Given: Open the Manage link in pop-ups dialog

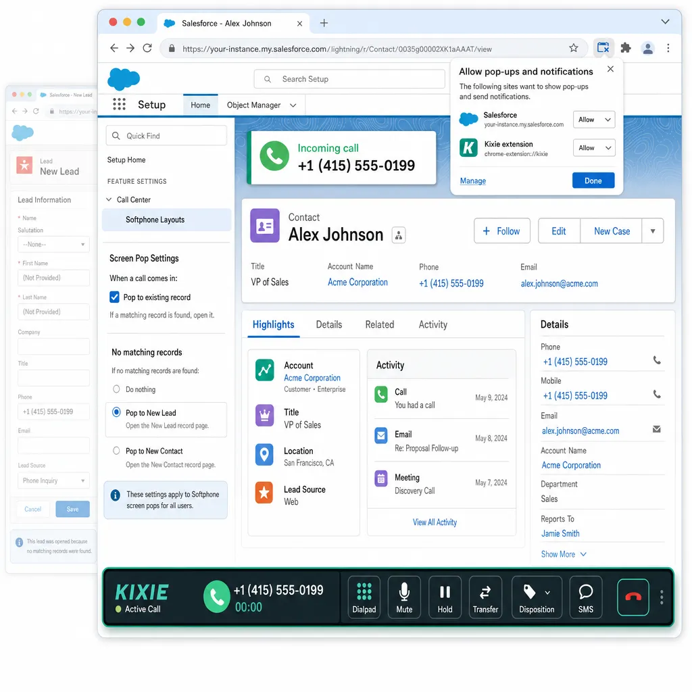Looking at the screenshot, I should [472, 181].
